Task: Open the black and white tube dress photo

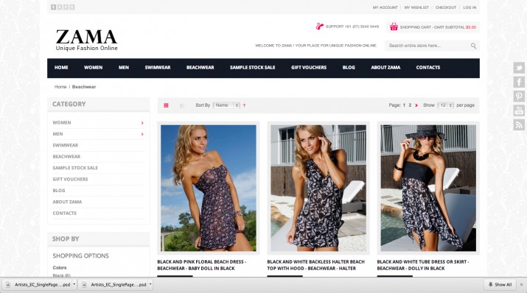Action: 428,188
